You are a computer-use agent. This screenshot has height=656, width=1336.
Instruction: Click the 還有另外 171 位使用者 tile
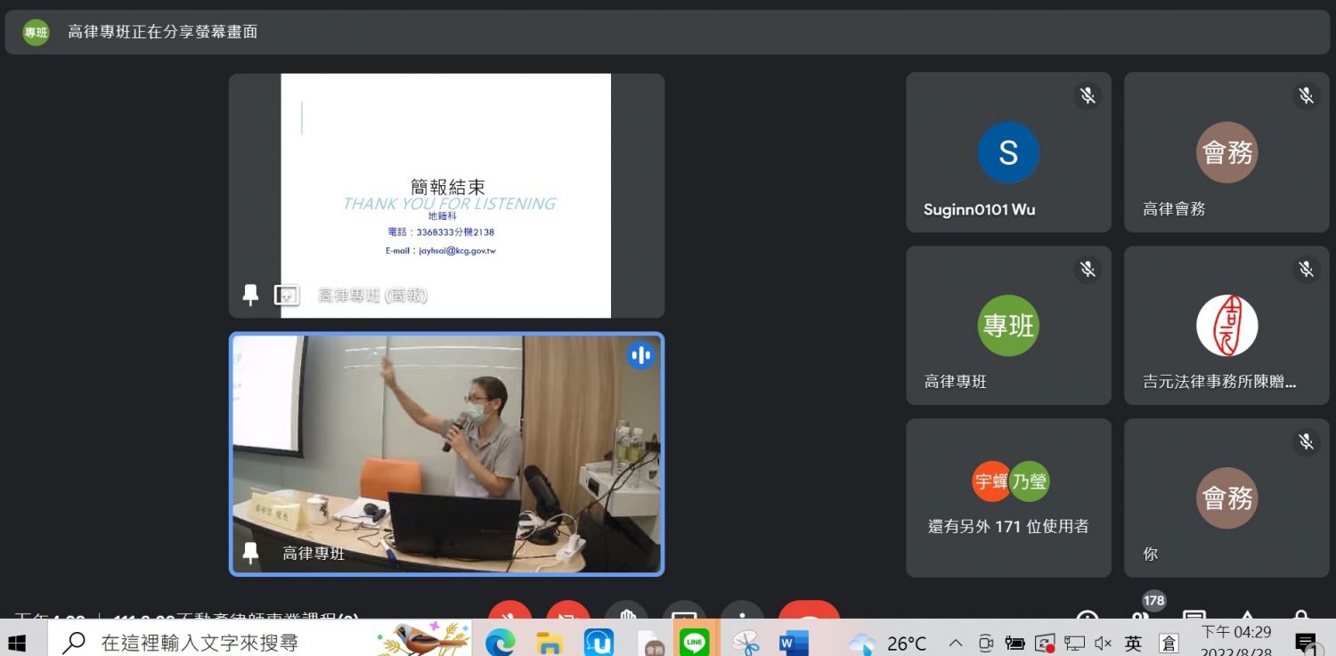[1008, 498]
